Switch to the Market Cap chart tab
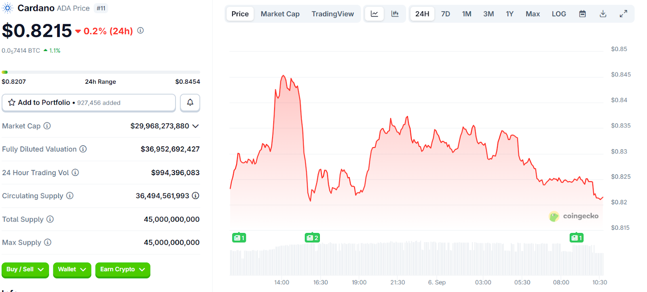 point(280,14)
